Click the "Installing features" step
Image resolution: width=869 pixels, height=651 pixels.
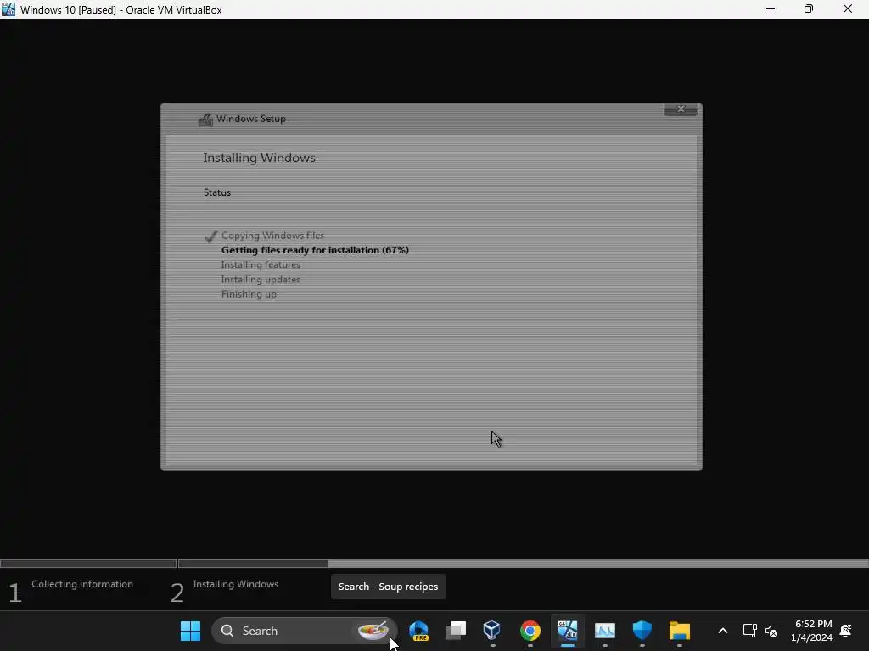[x=261, y=265]
